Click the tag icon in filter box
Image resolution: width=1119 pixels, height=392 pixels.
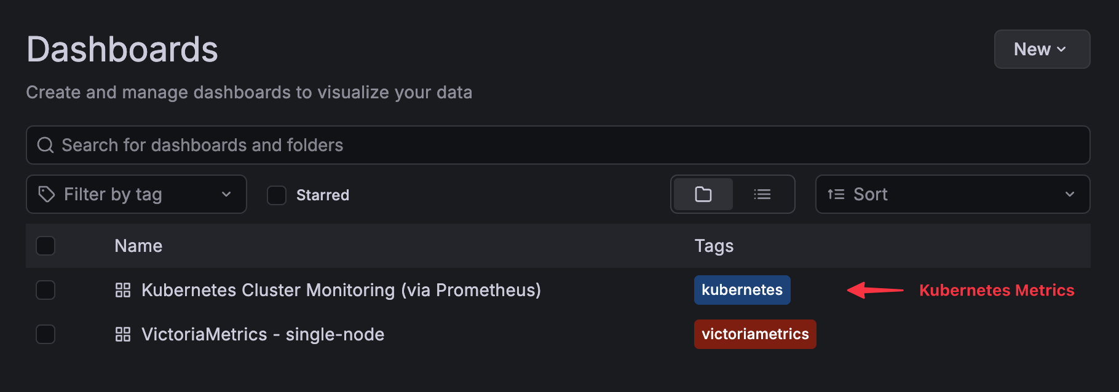pos(47,194)
